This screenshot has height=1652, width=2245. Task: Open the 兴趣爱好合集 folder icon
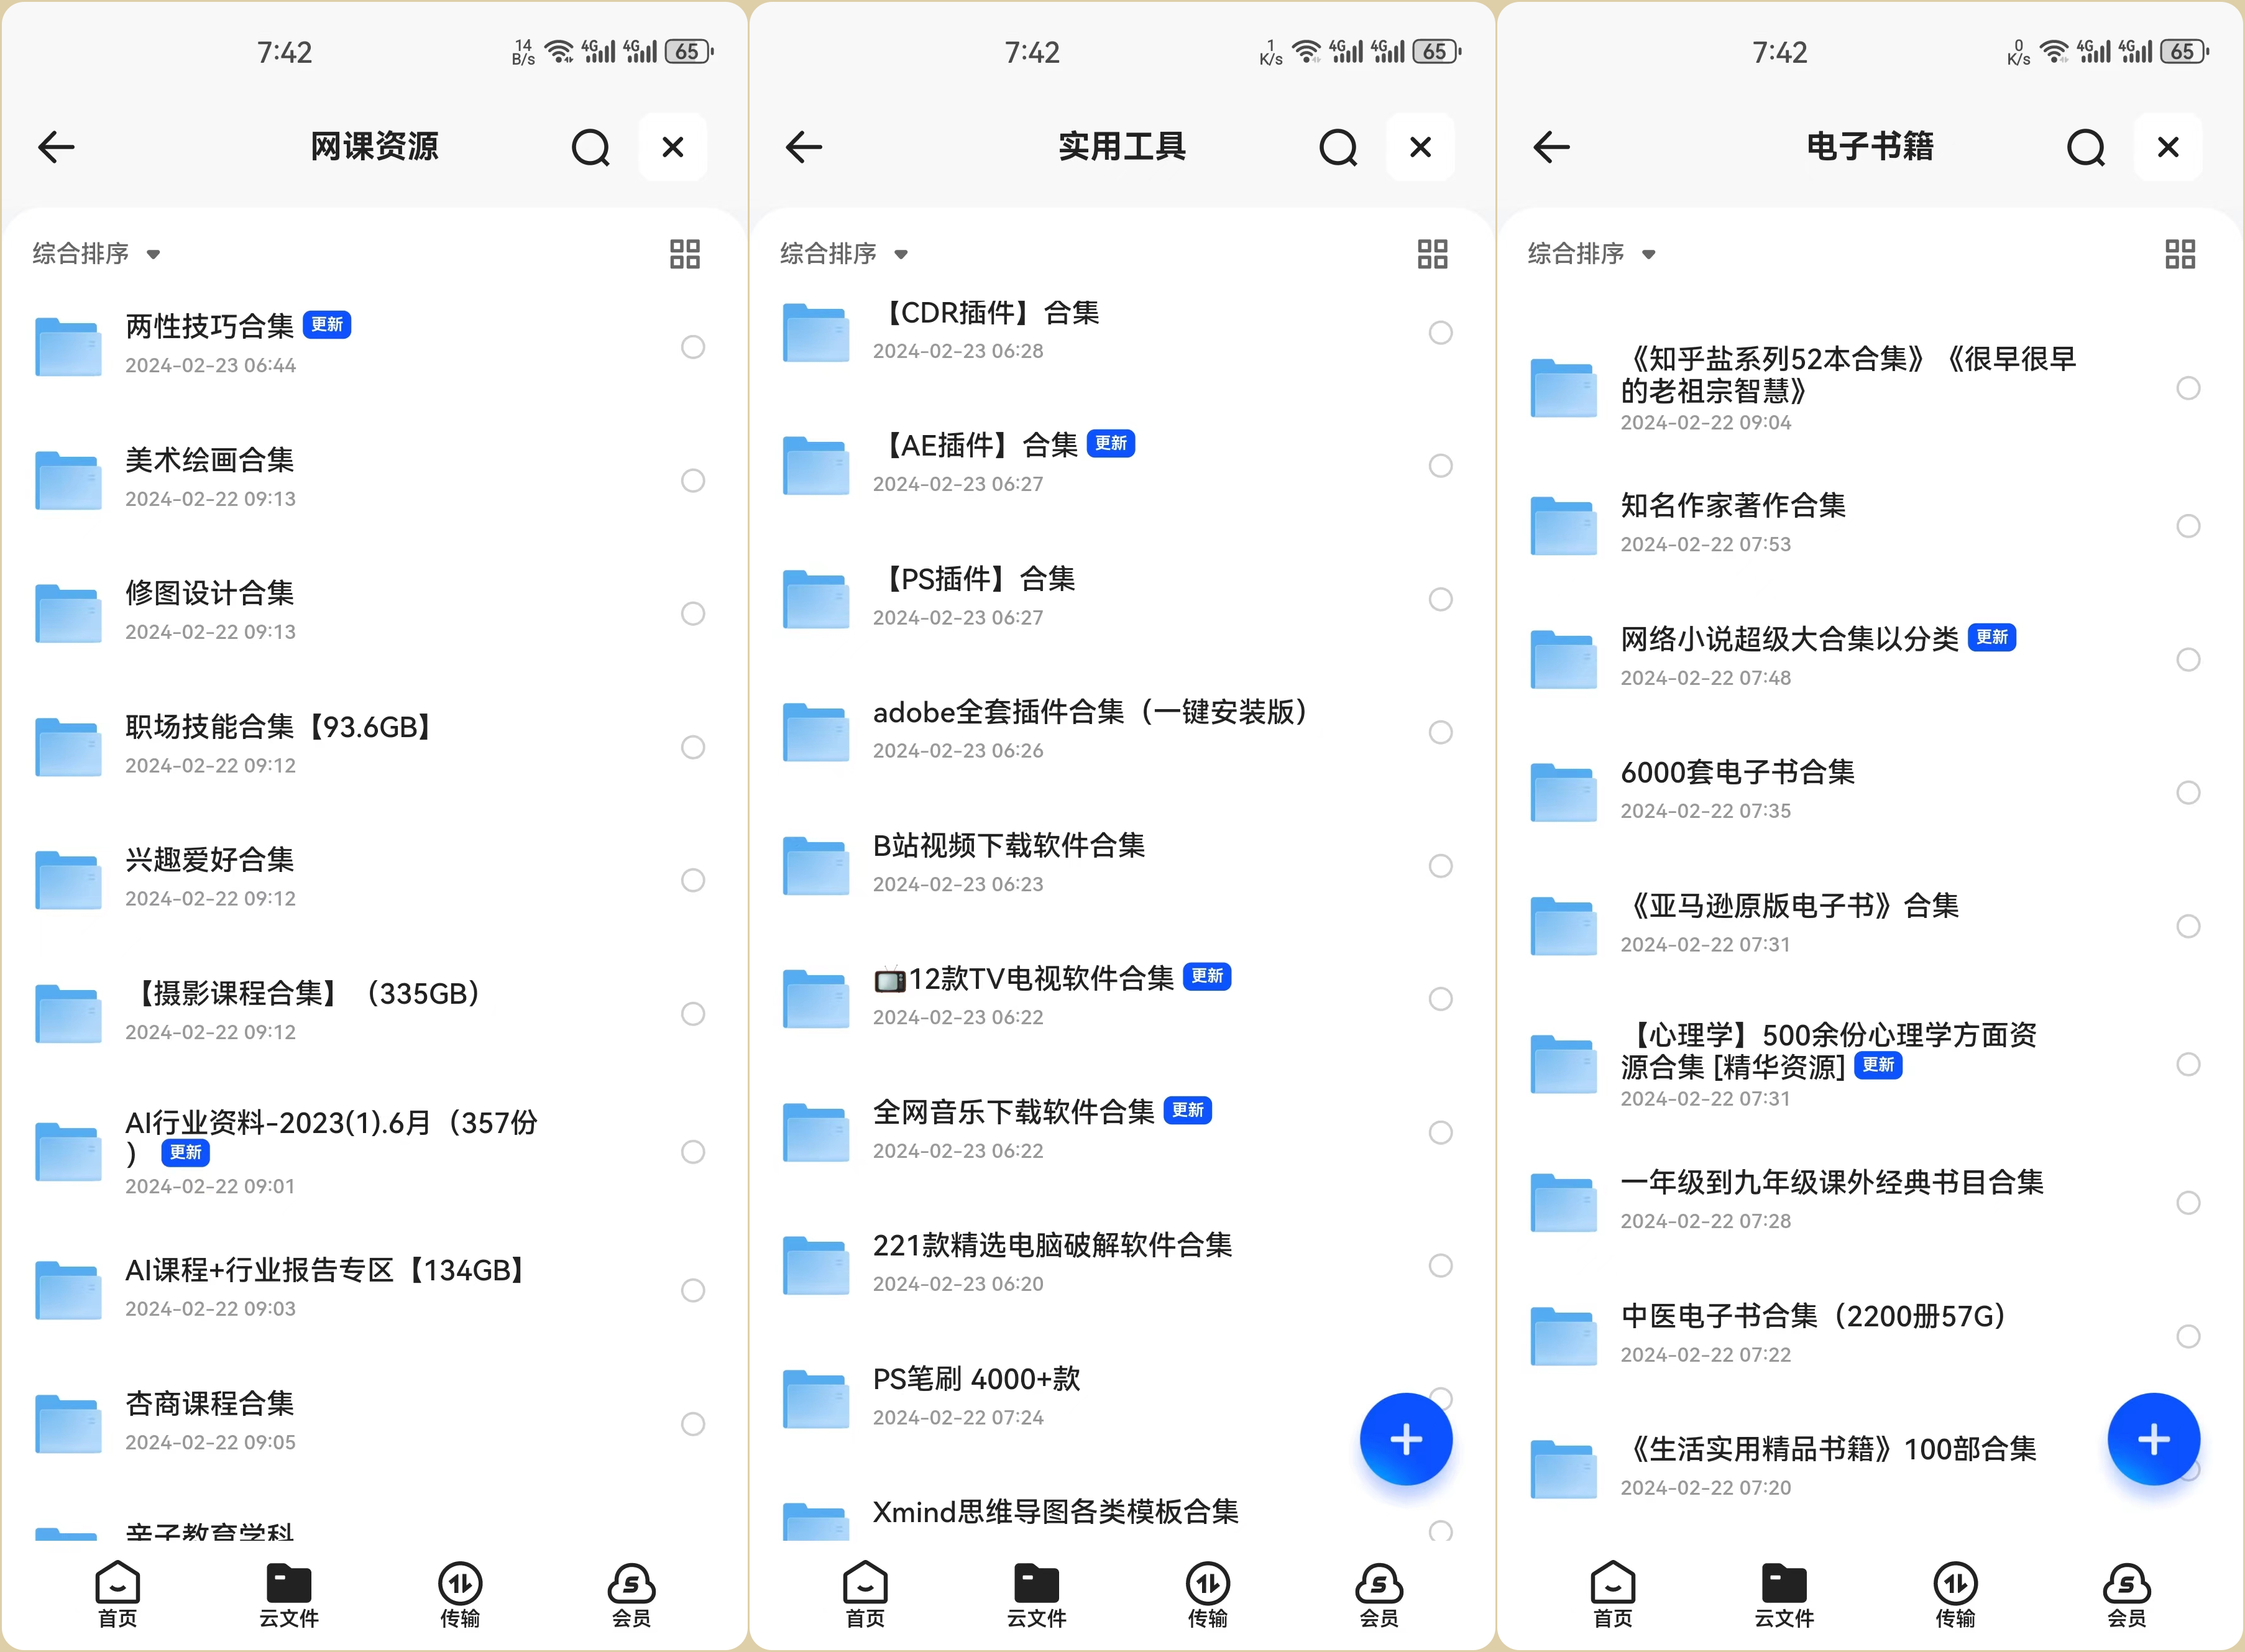pyautogui.click(x=68, y=880)
